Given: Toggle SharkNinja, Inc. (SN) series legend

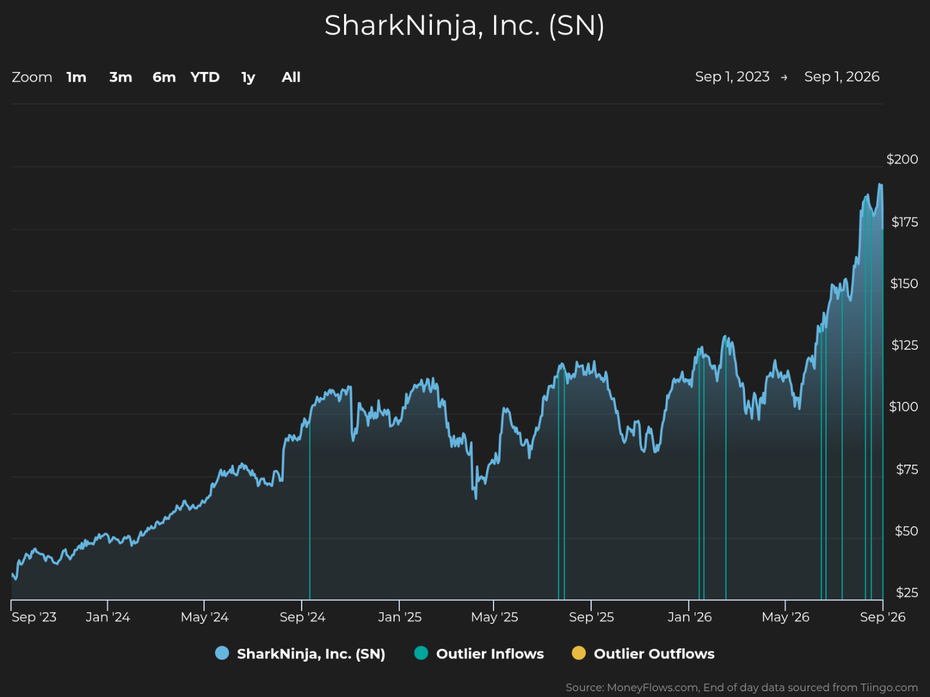Looking at the screenshot, I should (x=300, y=653).
